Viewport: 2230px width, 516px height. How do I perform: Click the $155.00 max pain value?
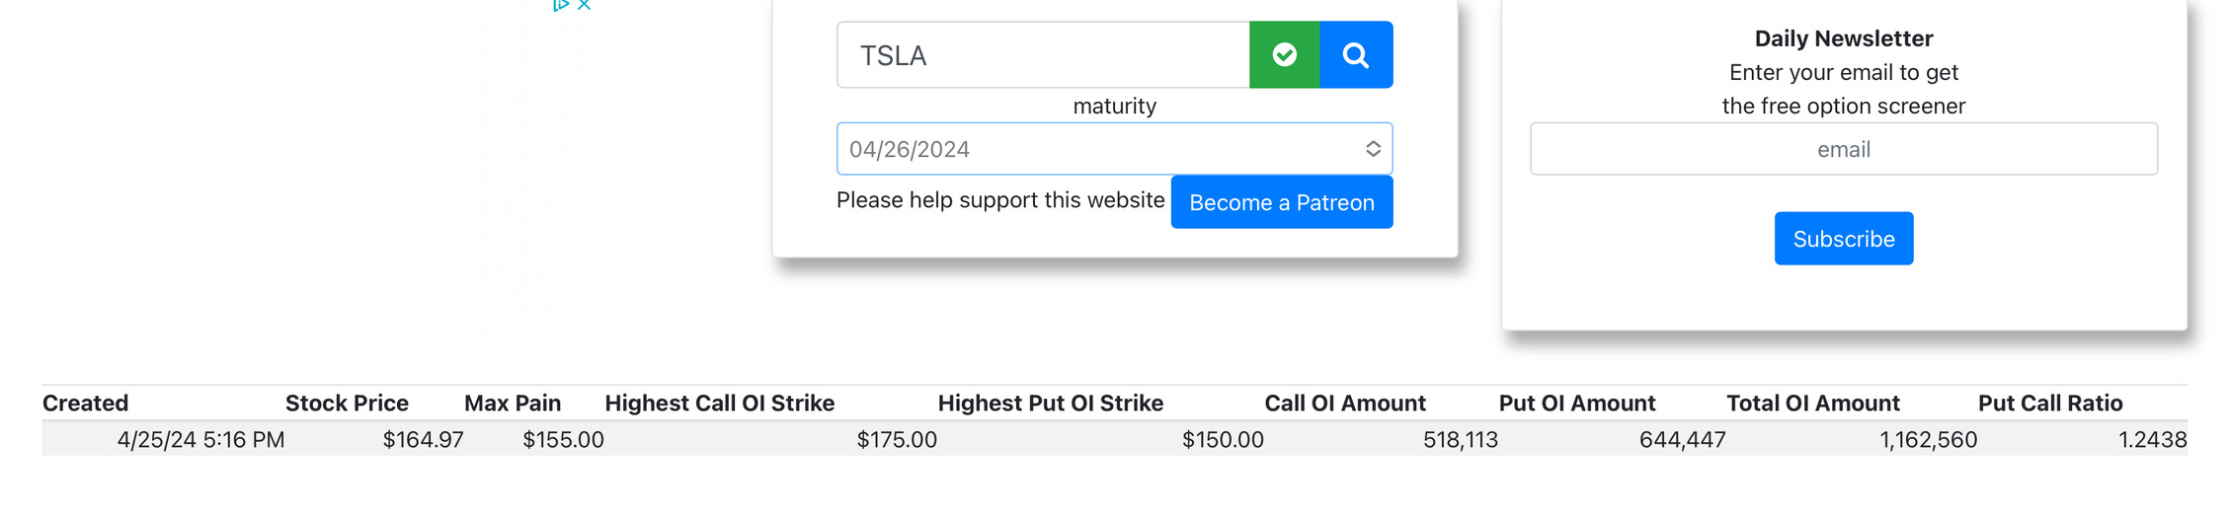[x=563, y=440]
